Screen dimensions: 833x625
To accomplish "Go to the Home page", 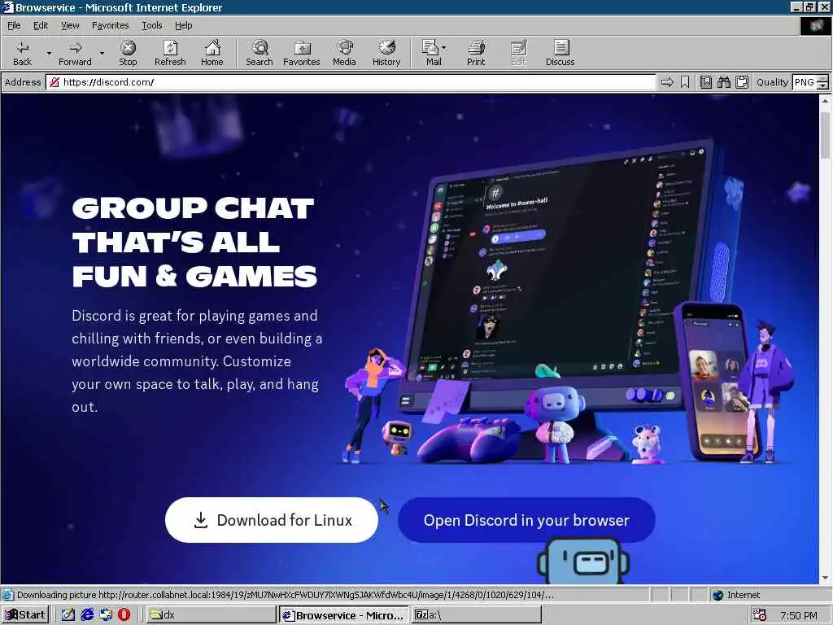I will (x=212, y=53).
